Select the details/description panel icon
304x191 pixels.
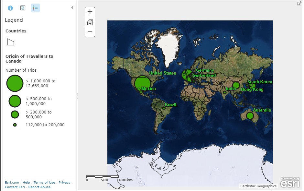23,8
